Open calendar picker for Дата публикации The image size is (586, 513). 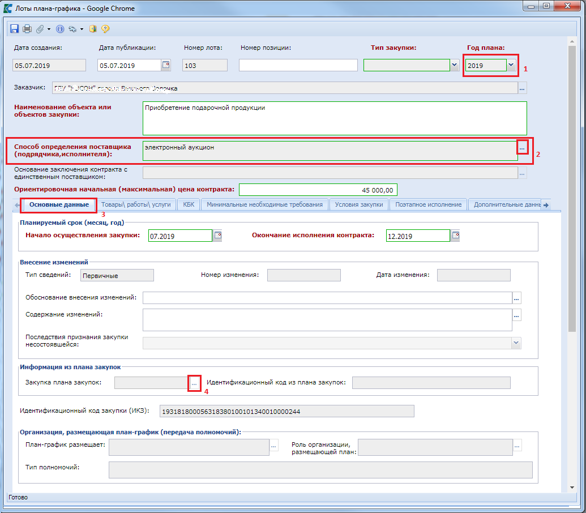[x=166, y=65]
